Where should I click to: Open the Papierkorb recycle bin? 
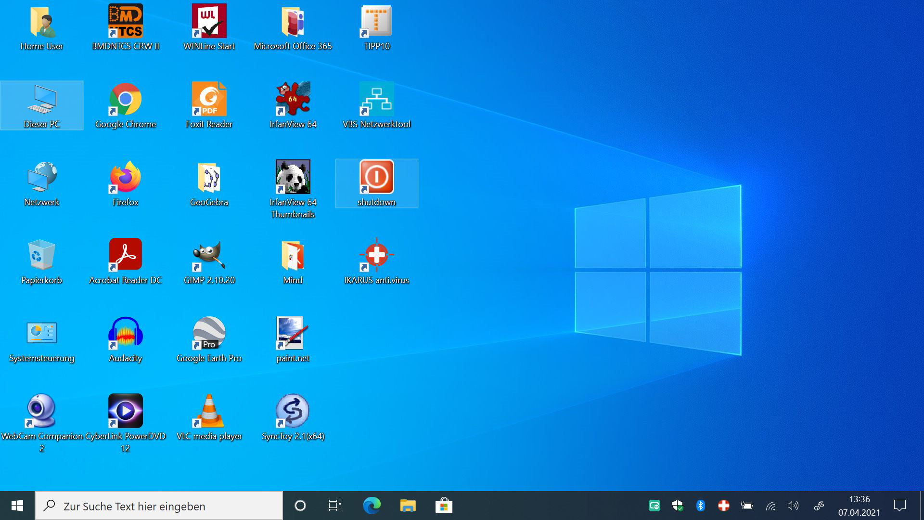click(x=42, y=255)
